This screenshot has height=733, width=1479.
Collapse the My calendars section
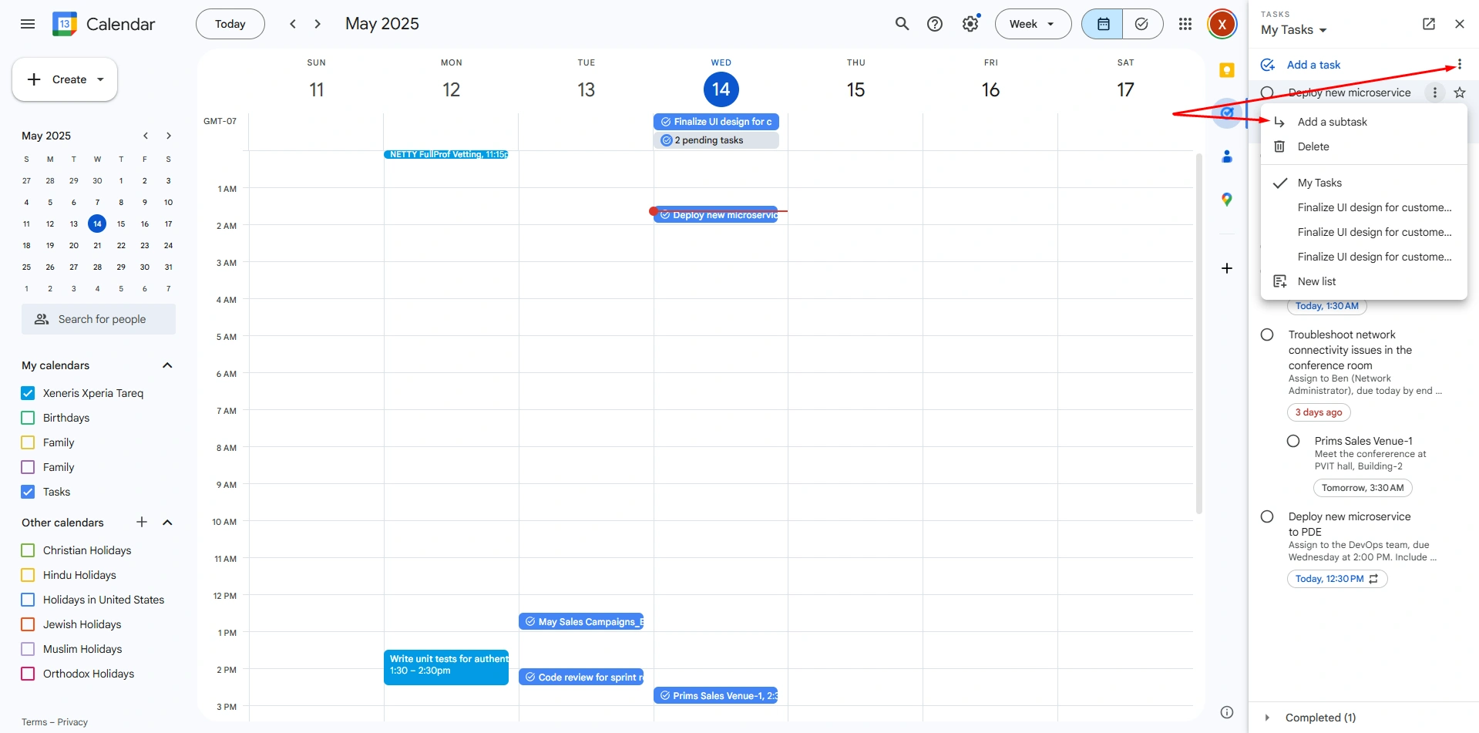(x=167, y=365)
